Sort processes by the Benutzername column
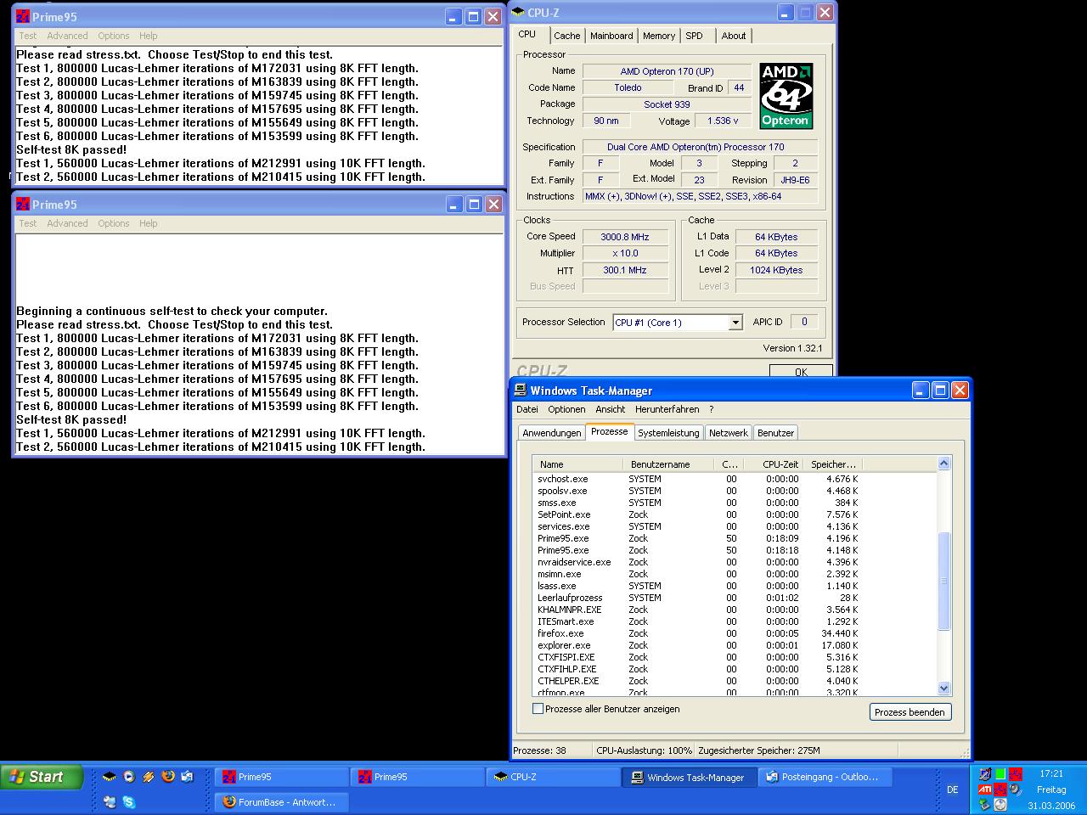This screenshot has height=815, width=1087. 669,464
